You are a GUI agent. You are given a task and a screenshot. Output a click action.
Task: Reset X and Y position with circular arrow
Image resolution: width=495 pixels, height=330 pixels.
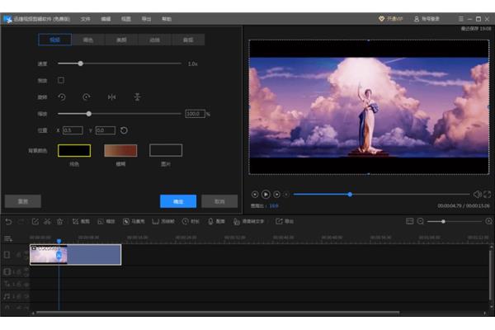(x=124, y=130)
